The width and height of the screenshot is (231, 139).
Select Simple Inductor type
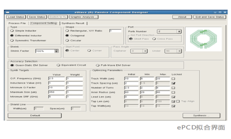[x=23, y=31]
